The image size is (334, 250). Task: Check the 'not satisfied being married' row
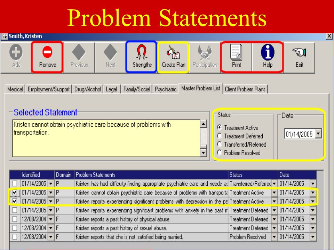(15, 236)
